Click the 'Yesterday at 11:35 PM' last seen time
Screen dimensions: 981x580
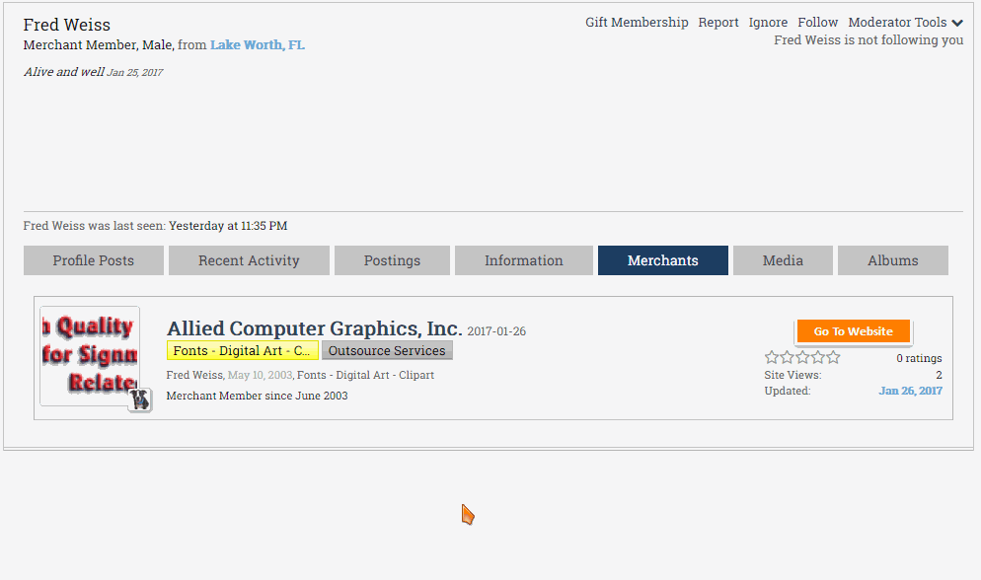[x=228, y=226]
